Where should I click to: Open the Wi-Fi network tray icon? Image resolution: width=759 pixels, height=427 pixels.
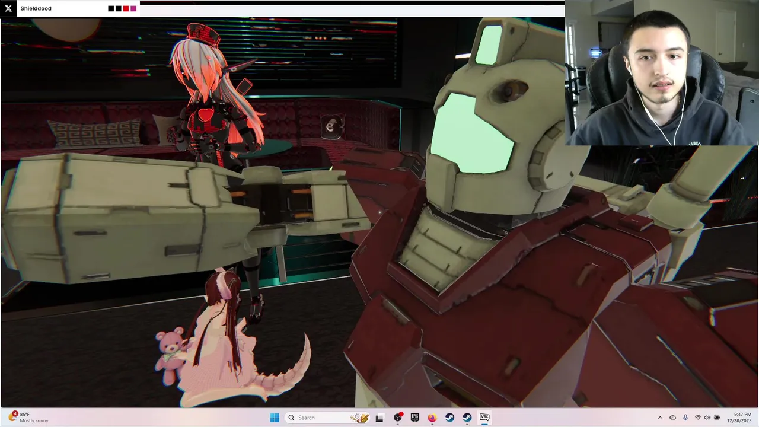pos(698,418)
